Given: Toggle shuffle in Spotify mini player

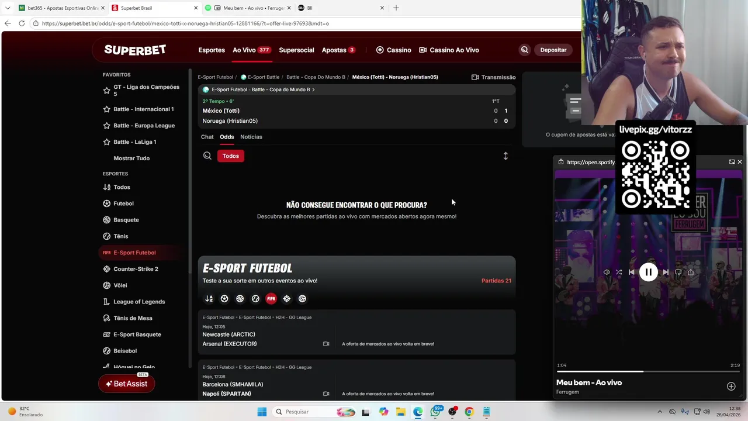Looking at the screenshot, I should pos(619,272).
